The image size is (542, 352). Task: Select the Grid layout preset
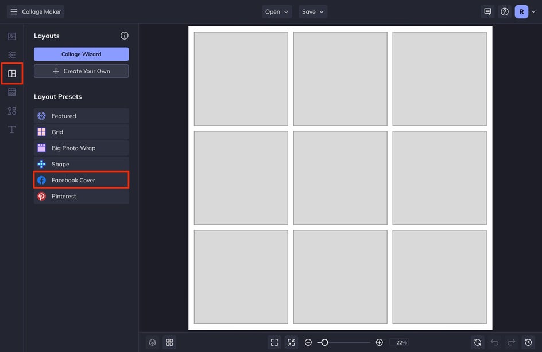pos(81,132)
